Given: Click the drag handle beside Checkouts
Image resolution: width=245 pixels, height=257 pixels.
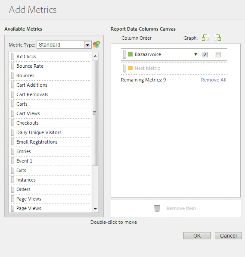Looking at the screenshot, I should click(12, 123).
